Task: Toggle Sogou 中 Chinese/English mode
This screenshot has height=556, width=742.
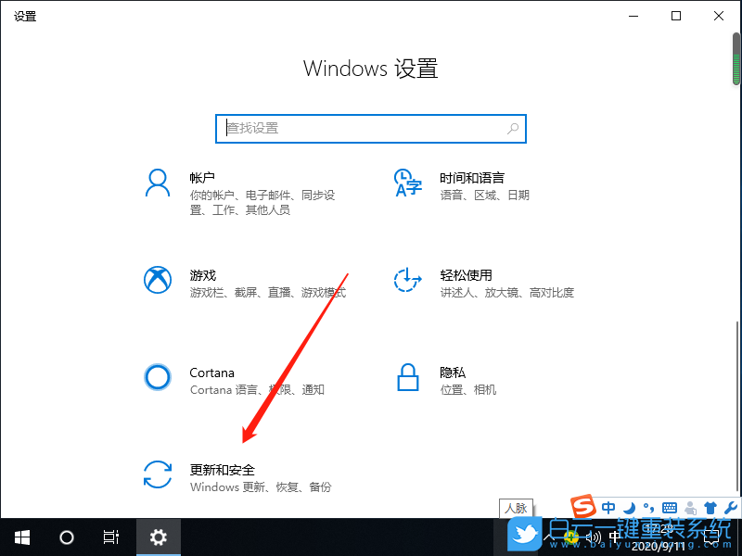Action: coord(608,508)
